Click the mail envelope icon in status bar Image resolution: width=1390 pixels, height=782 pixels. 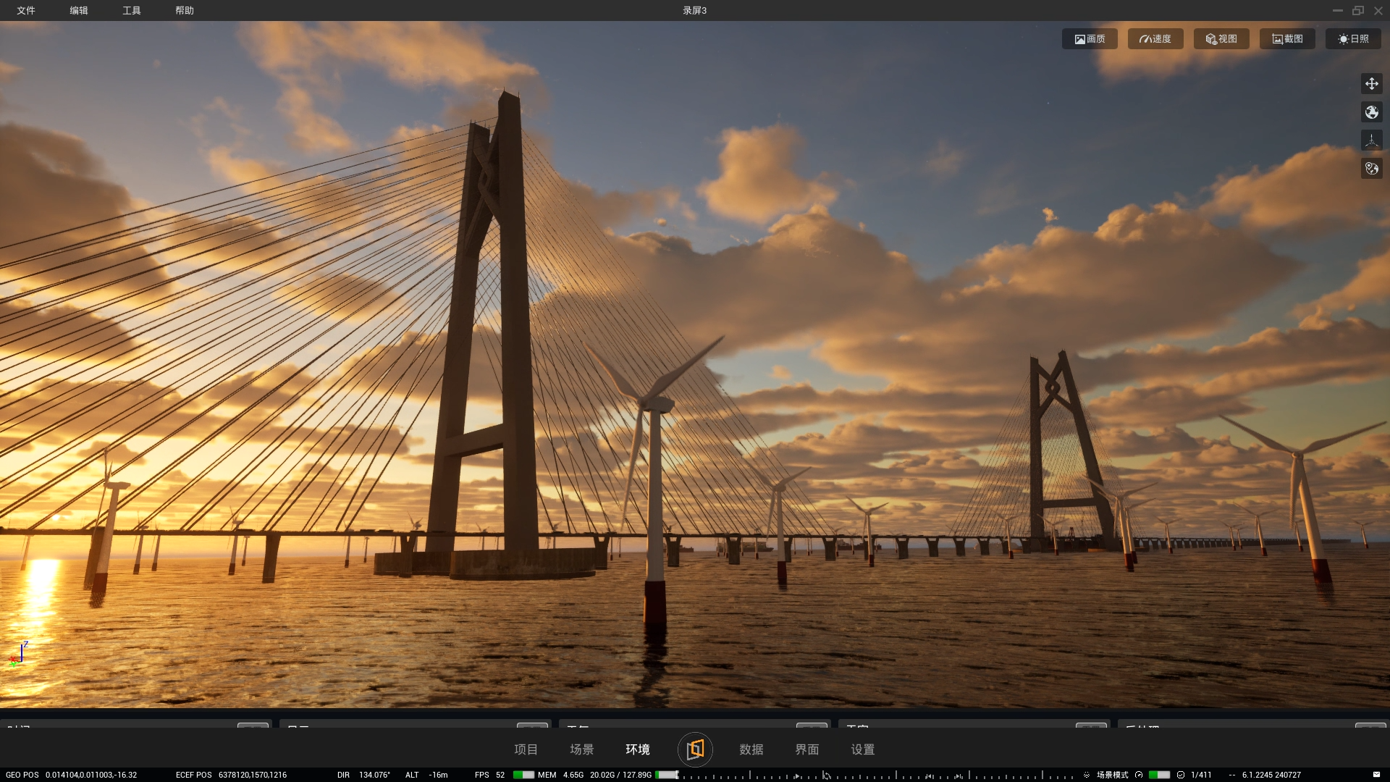[x=1376, y=775]
